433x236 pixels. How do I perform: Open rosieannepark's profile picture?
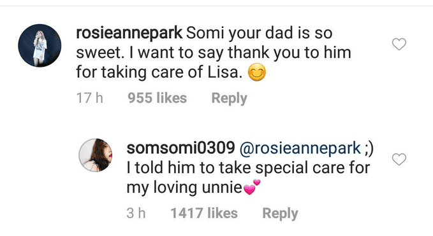(x=40, y=45)
